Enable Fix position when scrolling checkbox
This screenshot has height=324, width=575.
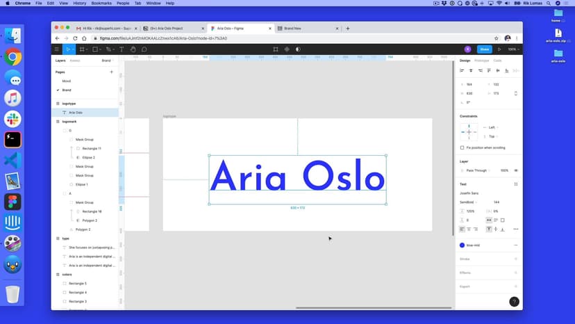[x=462, y=147]
